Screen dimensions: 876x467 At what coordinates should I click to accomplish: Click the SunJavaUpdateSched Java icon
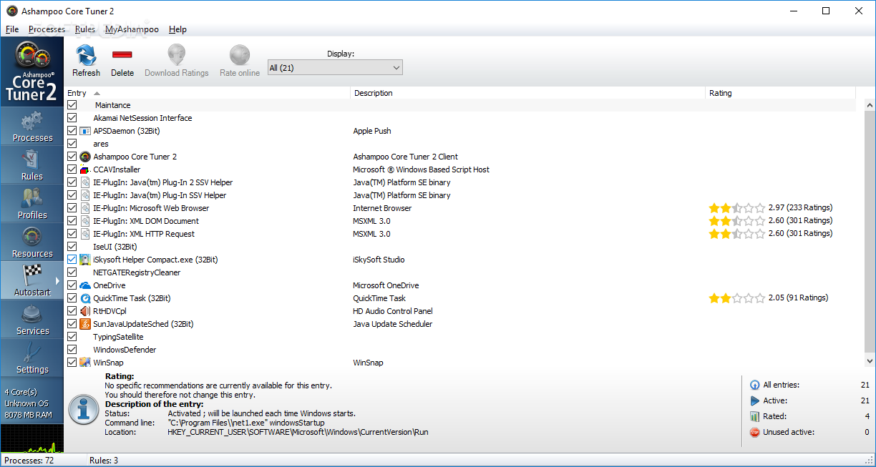[85, 324]
